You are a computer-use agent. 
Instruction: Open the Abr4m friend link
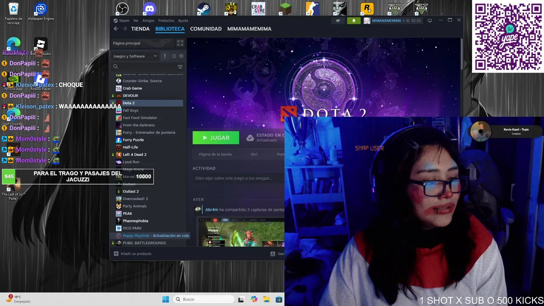click(x=212, y=210)
